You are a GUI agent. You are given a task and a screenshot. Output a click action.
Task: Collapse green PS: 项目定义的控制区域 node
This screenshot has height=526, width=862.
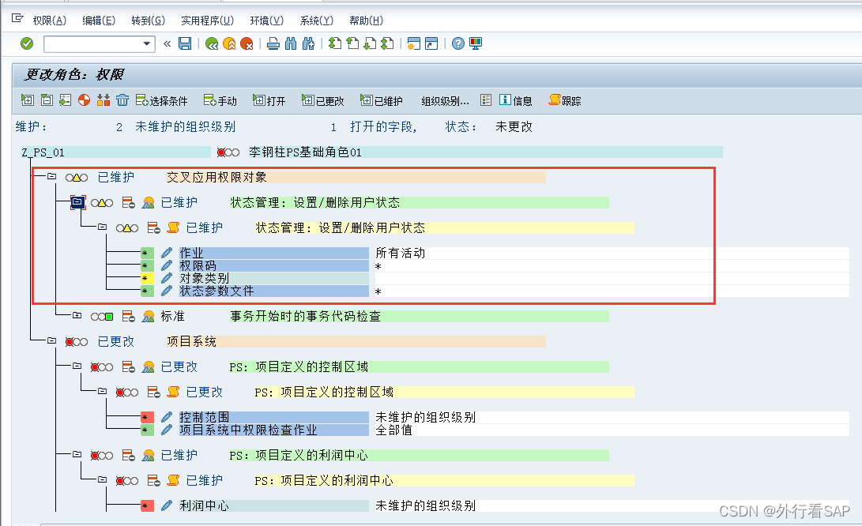tap(77, 366)
